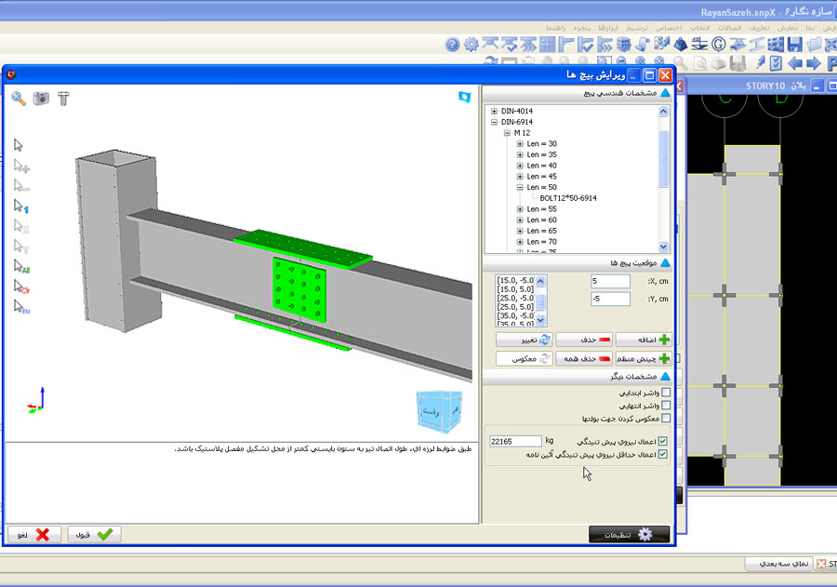
Task: Click the magnifier zoom icon in viewer
Action: tap(19, 98)
